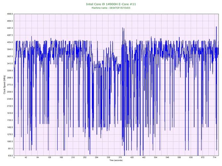Image resolution: width=222 pixels, height=166 pixels.
Task: Select the 4267.5 y-axis value
Action: point(10,35)
